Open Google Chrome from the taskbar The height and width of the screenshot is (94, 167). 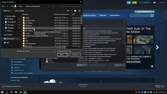tap(20, 92)
